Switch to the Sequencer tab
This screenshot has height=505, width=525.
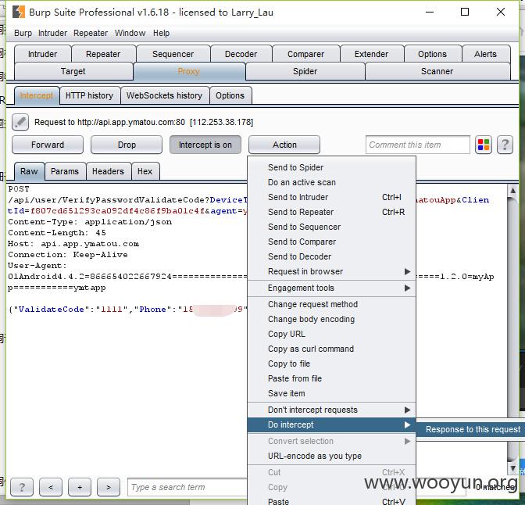tap(173, 54)
